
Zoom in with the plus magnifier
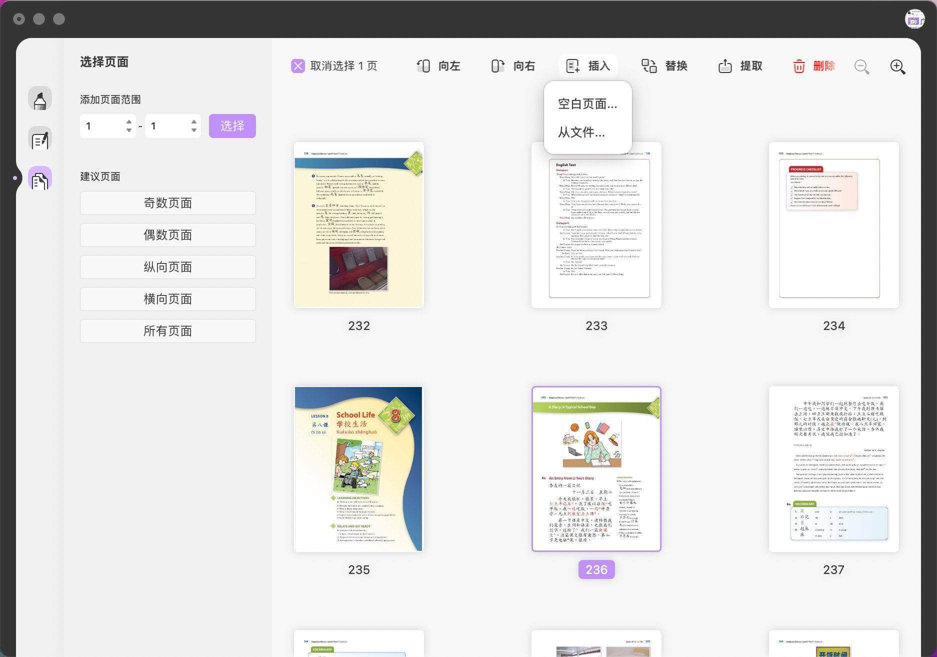pos(898,67)
